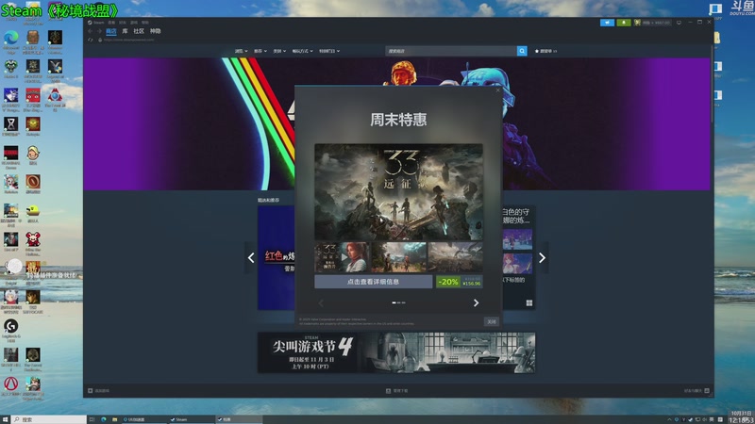Advance featured carousel with right arrow
Image resolution: width=755 pixels, height=424 pixels.
click(542, 258)
